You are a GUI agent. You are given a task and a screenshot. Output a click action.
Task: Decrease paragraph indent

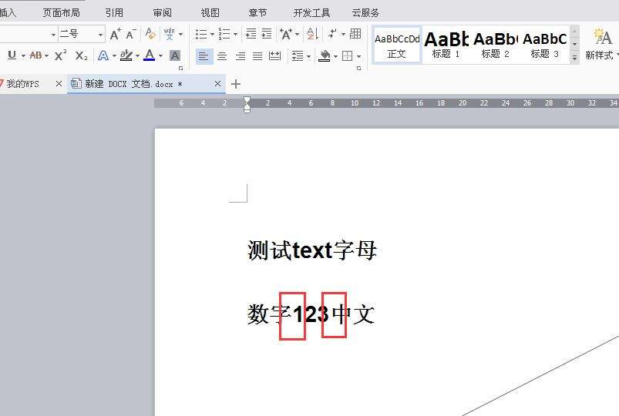click(x=251, y=34)
